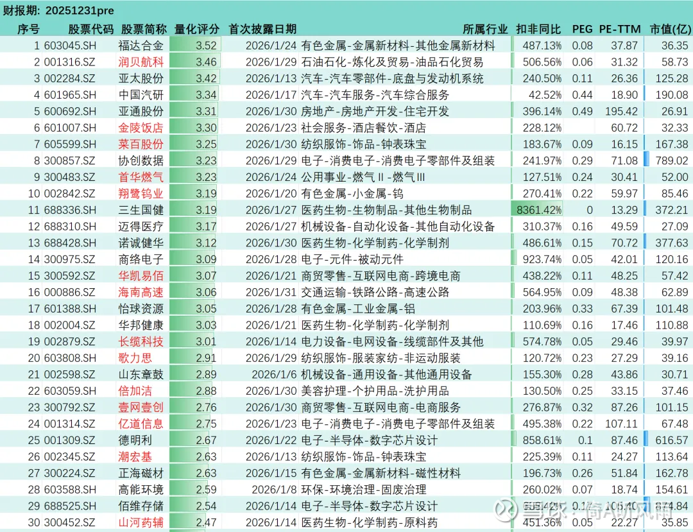Click red stock name 倍加洁

tap(135, 391)
